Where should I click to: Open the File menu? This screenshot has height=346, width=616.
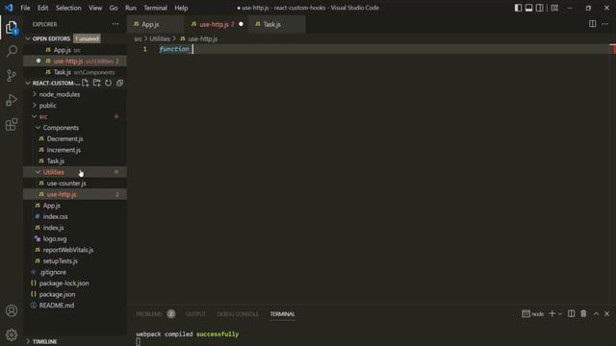point(25,8)
